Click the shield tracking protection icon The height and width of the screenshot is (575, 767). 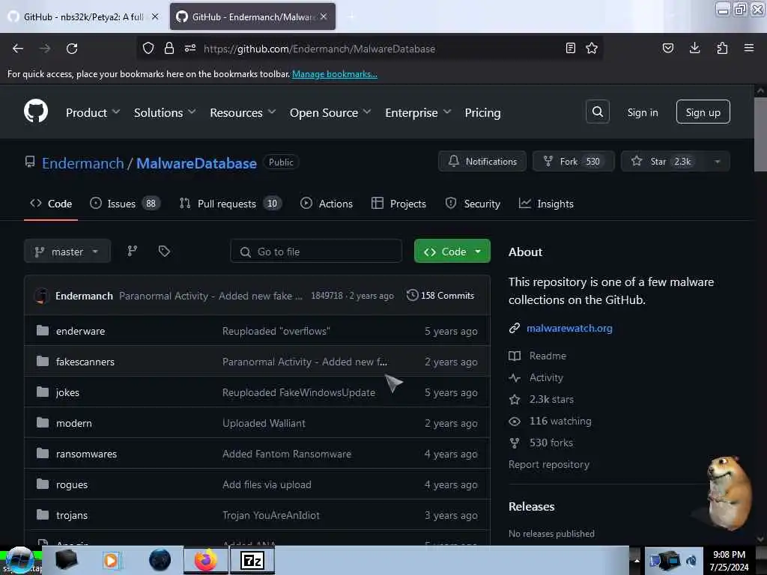coord(148,48)
